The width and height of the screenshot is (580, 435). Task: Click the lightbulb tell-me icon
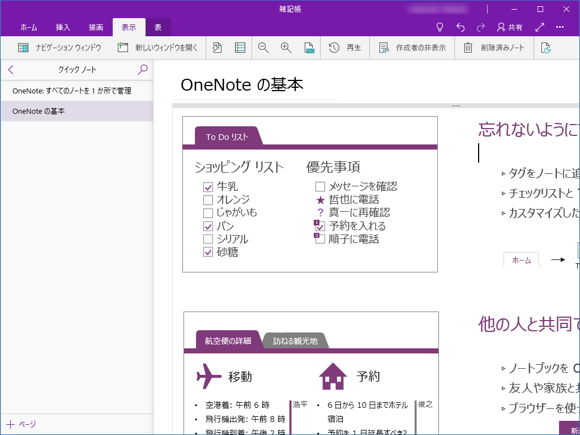pos(440,27)
